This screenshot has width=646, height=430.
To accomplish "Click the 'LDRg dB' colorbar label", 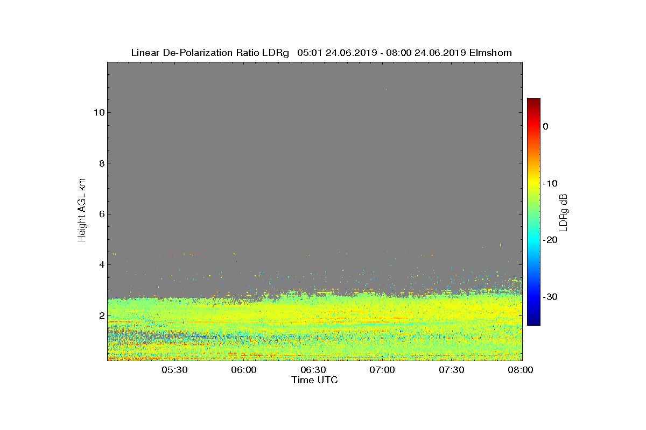I will point(564,212).
